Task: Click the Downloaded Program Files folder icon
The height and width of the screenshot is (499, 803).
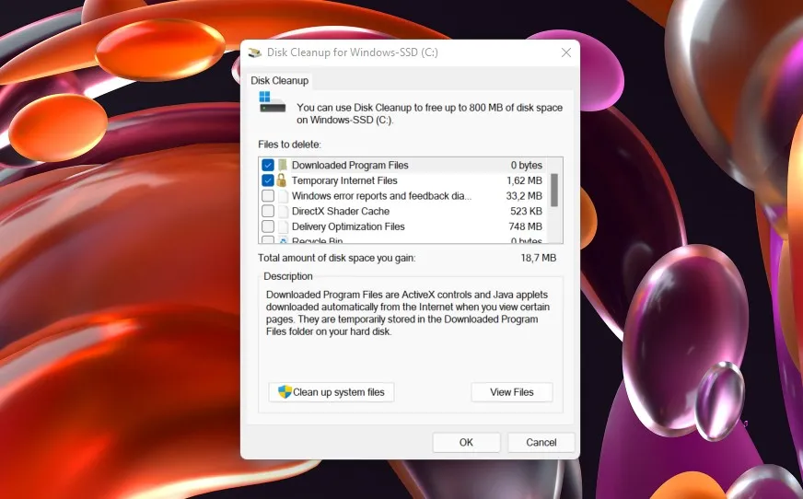Action: 283,166
